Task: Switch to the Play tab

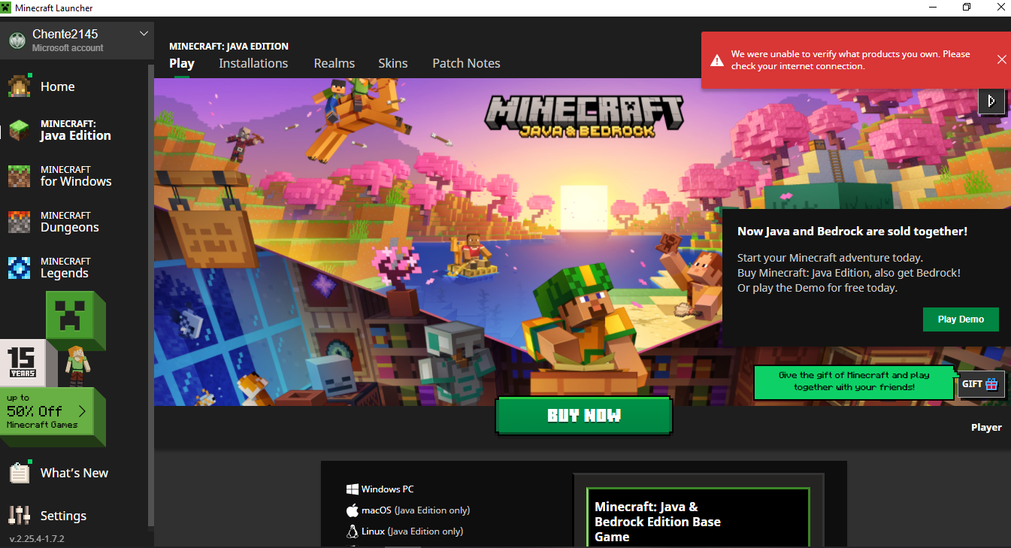Action: point(182,63)
